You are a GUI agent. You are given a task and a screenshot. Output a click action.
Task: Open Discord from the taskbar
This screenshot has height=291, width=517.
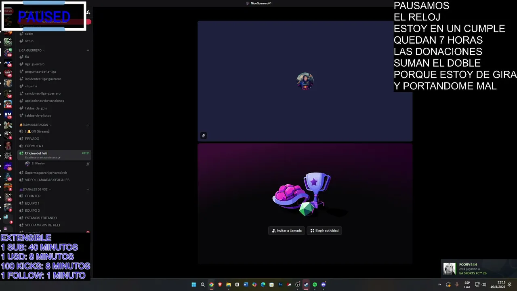(x=324, y=285)
